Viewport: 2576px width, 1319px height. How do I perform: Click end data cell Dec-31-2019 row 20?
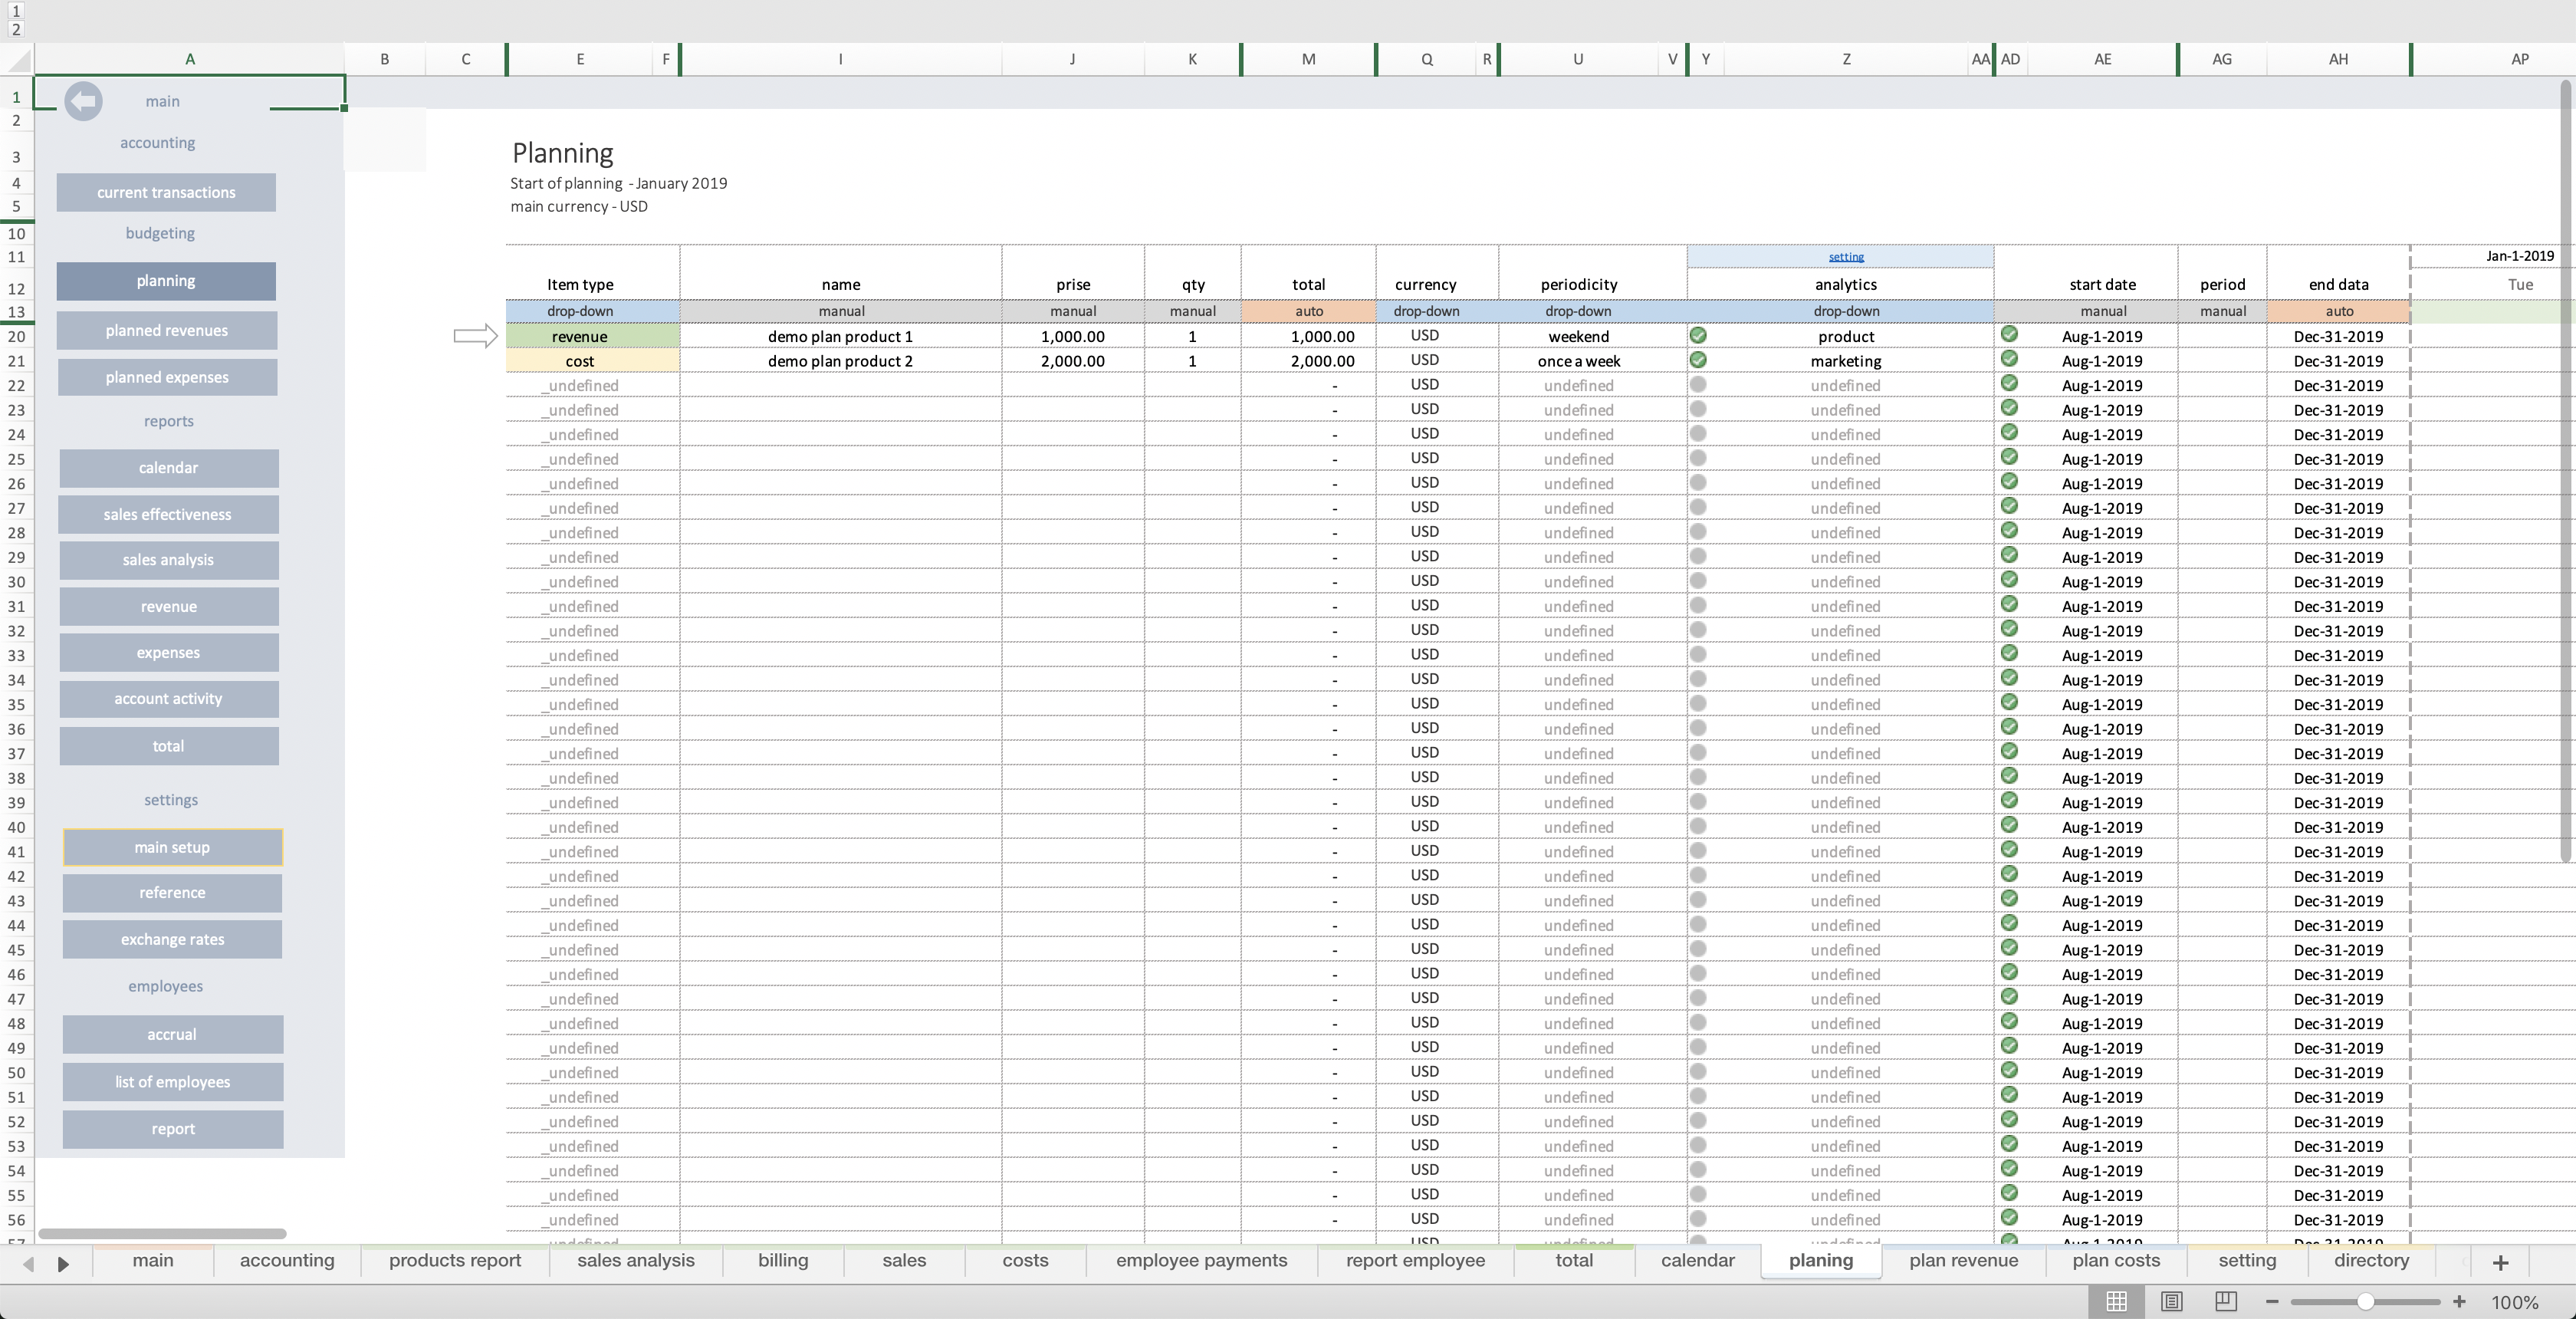pyautogui.click(x=2338, y=336)
